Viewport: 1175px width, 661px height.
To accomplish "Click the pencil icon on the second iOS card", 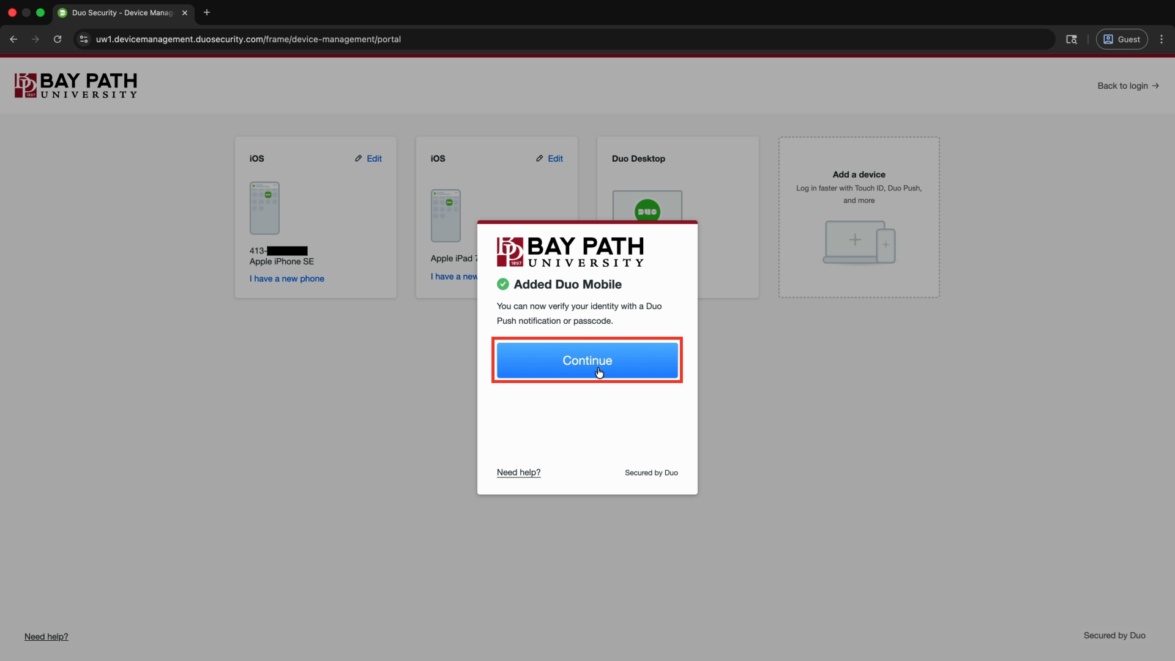I will point(540,159).
